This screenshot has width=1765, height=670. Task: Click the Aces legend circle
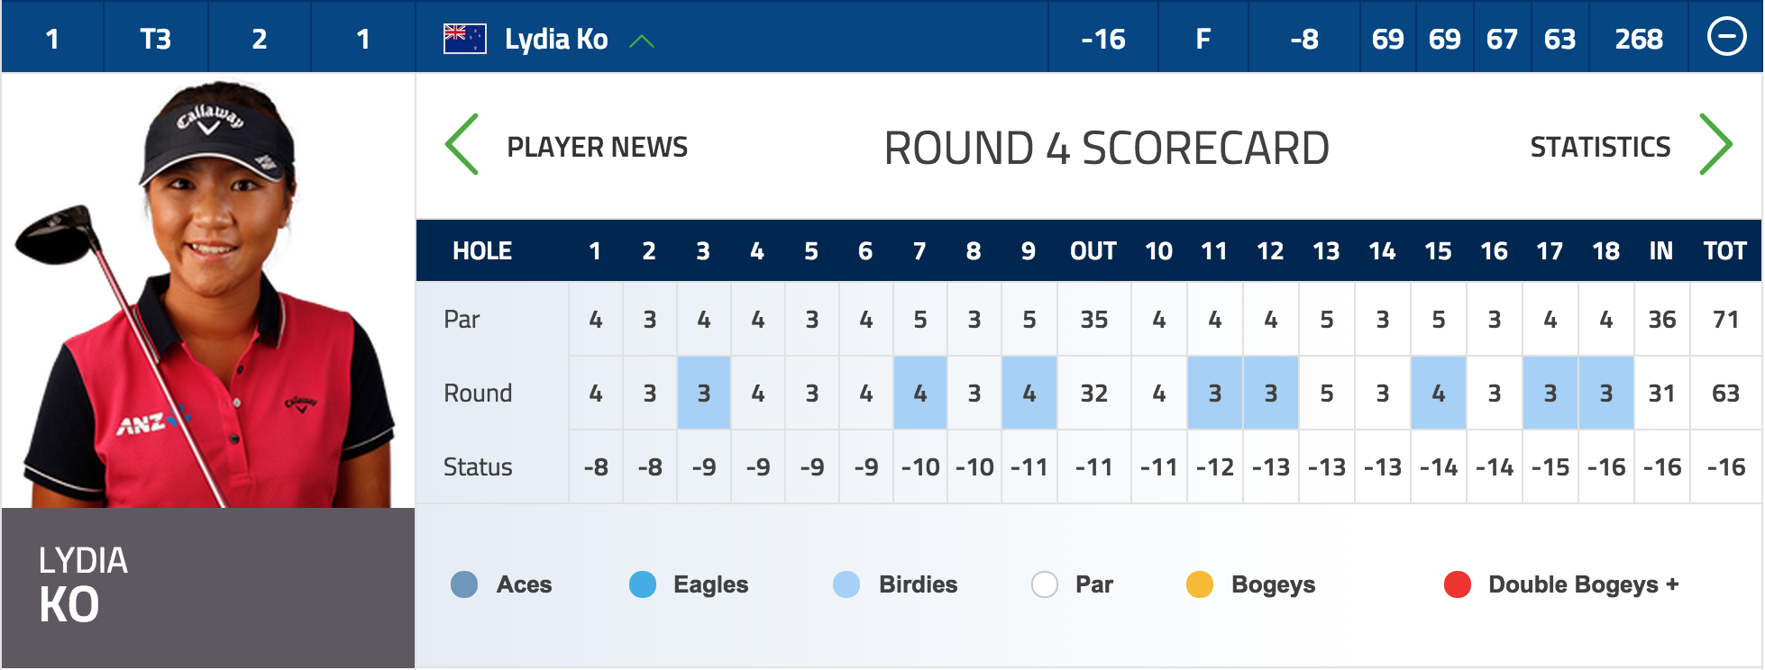[464, 584]
